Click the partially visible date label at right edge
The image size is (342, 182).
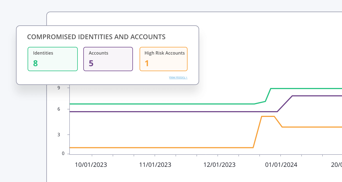click(336, 165)
